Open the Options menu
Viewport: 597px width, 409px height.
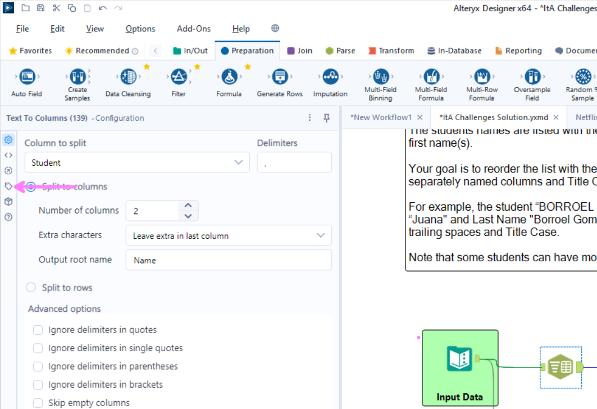140,29
